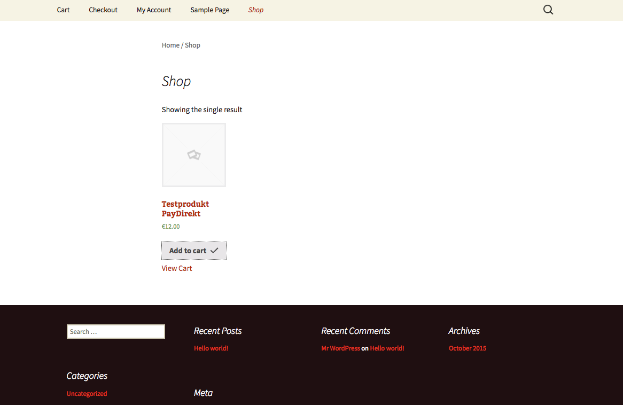Navigate to Sample Page in the menu
This screenshot has width=623, height=405.
tap(209, 10)
